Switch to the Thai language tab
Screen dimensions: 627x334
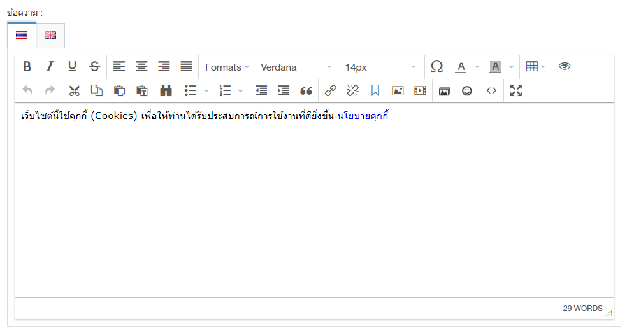coord(22,35)
